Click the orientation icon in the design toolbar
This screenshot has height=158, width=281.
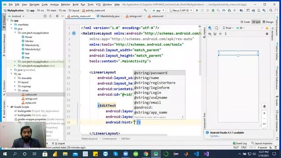216,28
